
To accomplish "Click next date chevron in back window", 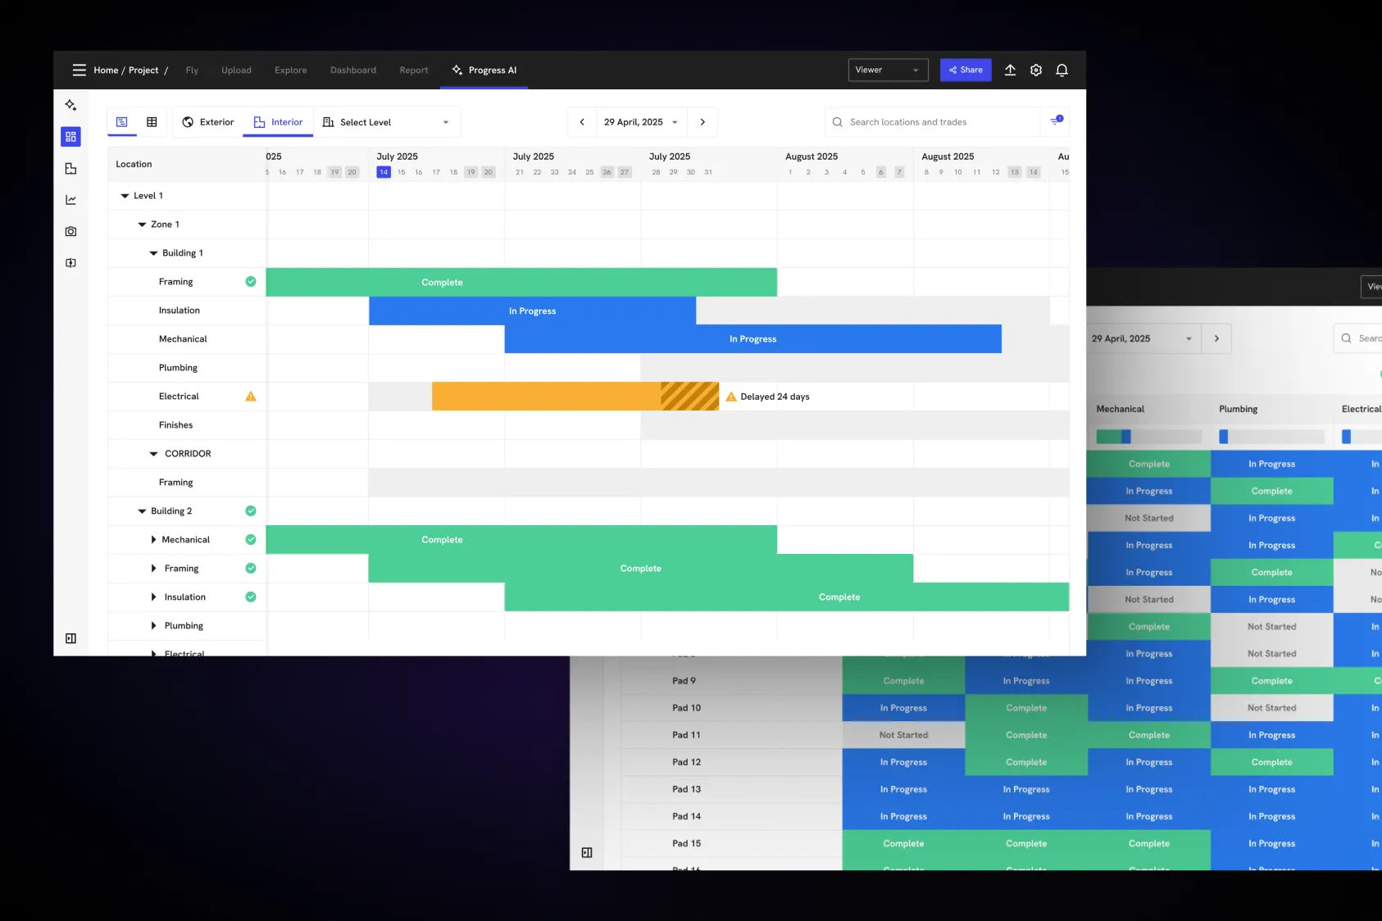I will click(1216, 338).
